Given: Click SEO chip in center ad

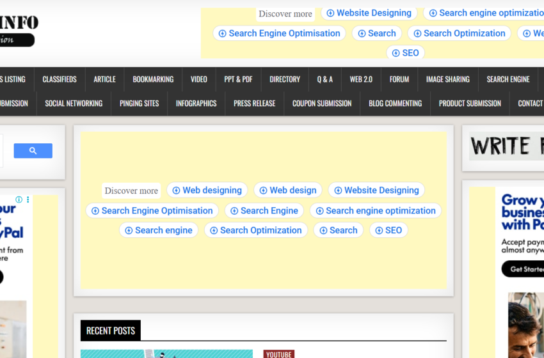Looking at the screenshot, I should click(x=388, y=231).
